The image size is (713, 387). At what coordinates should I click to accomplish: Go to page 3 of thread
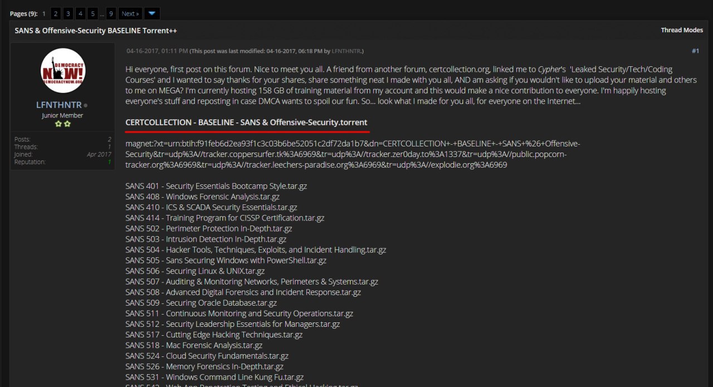pyautogui.click(x=68, y=13)
